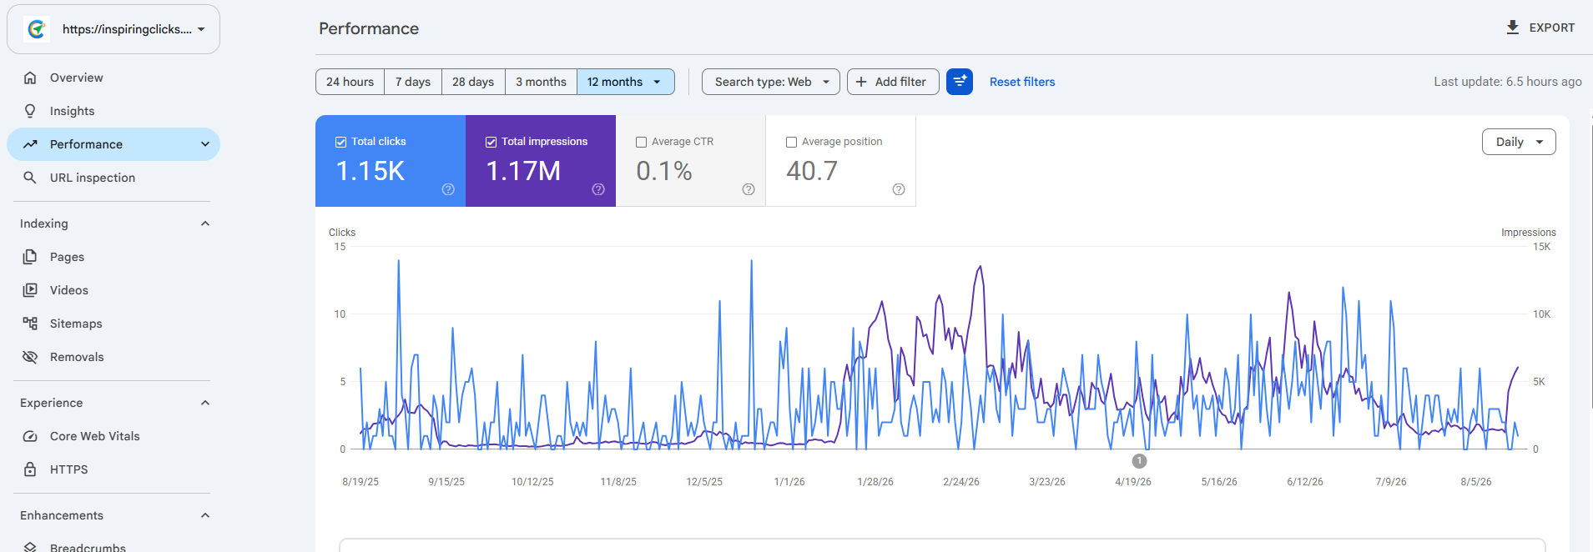Open help icon on Total impressions card
The height and width of the screenshot is (552, 1593).
coord(598,189)
